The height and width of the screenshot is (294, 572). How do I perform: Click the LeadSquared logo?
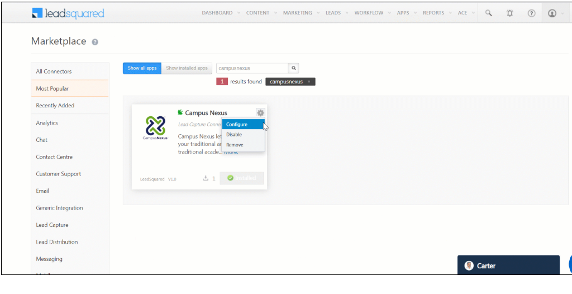[68, 13]
